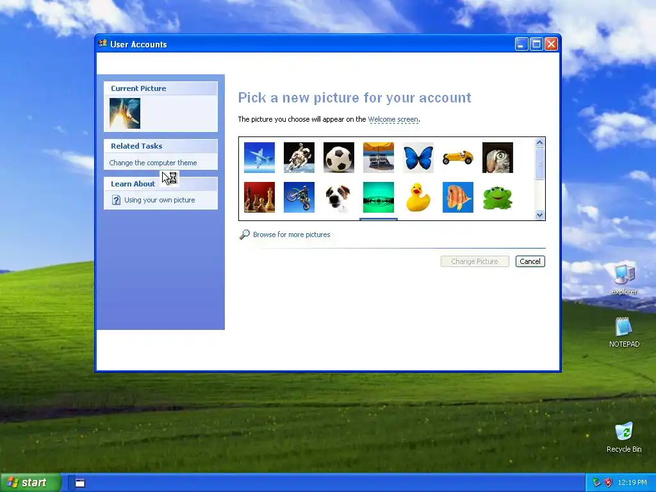Click the 12:19 PM clock
The height and width of the screenshot is (492, 656).
click(632, 483)
